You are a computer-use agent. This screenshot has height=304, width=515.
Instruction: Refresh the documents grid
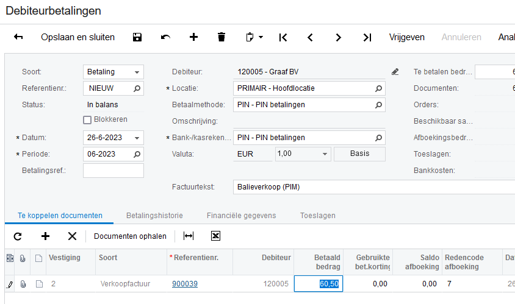pos(18,236)
